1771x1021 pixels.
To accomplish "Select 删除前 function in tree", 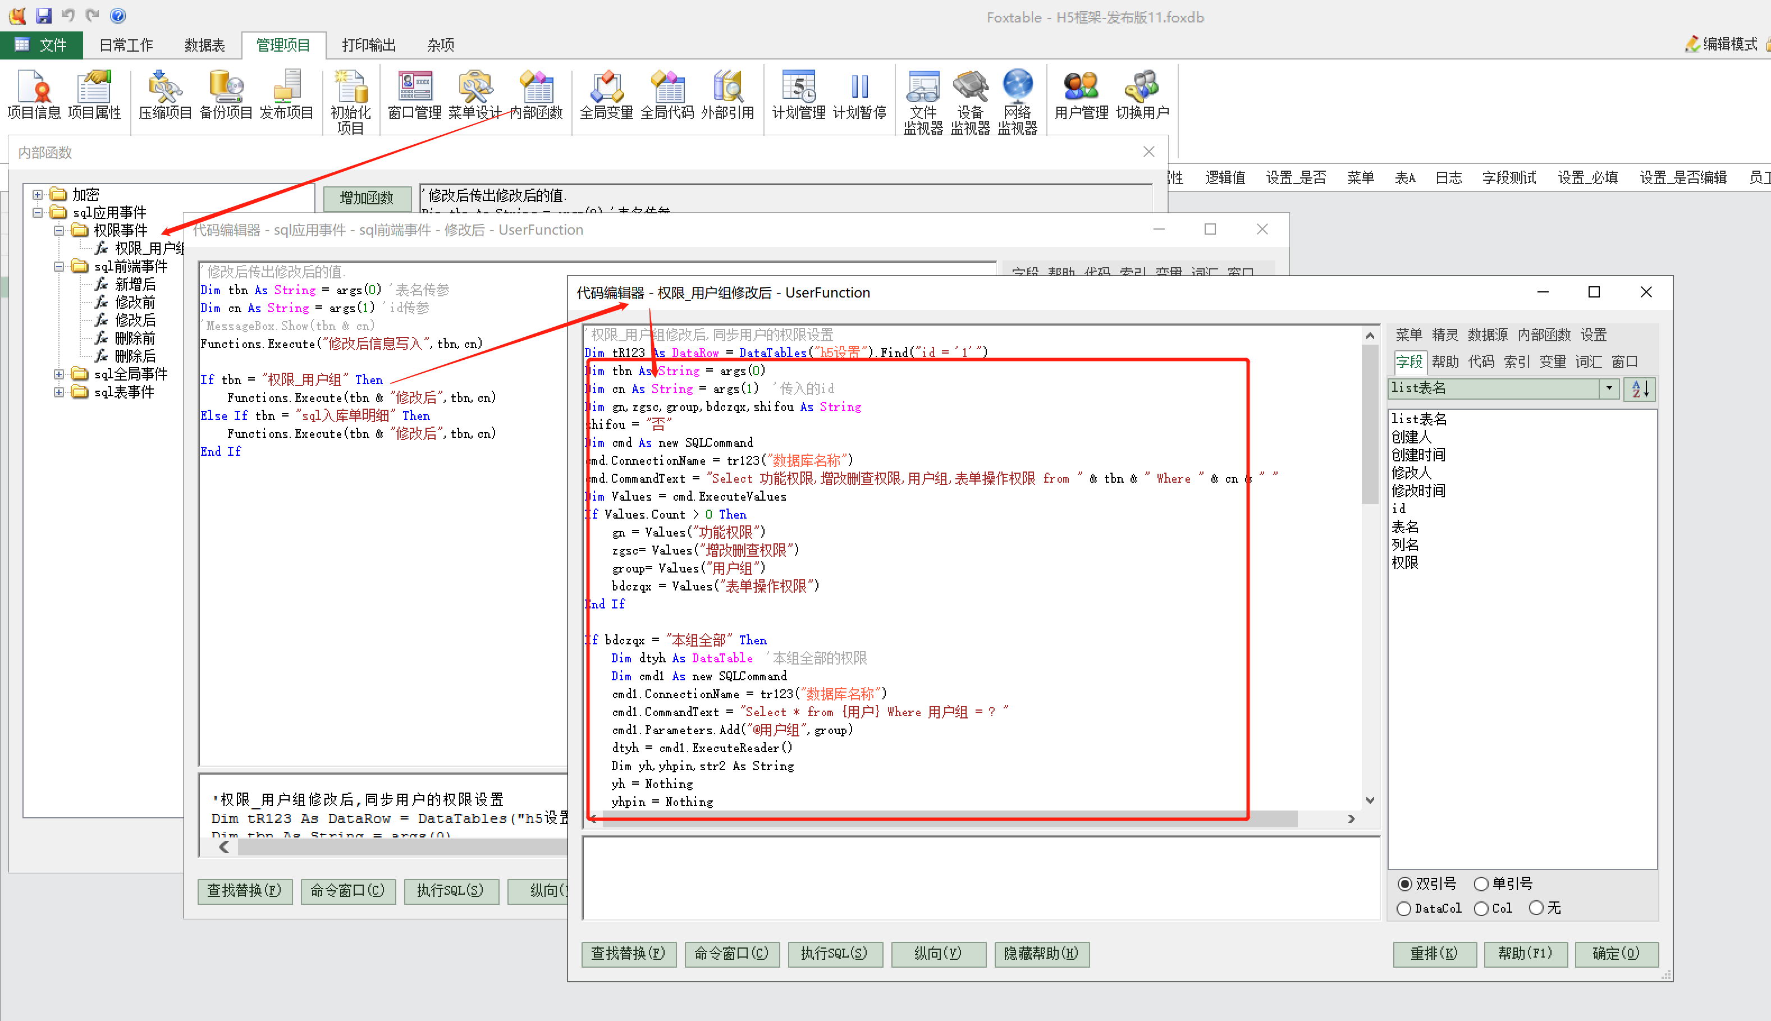I will [135, 338].
